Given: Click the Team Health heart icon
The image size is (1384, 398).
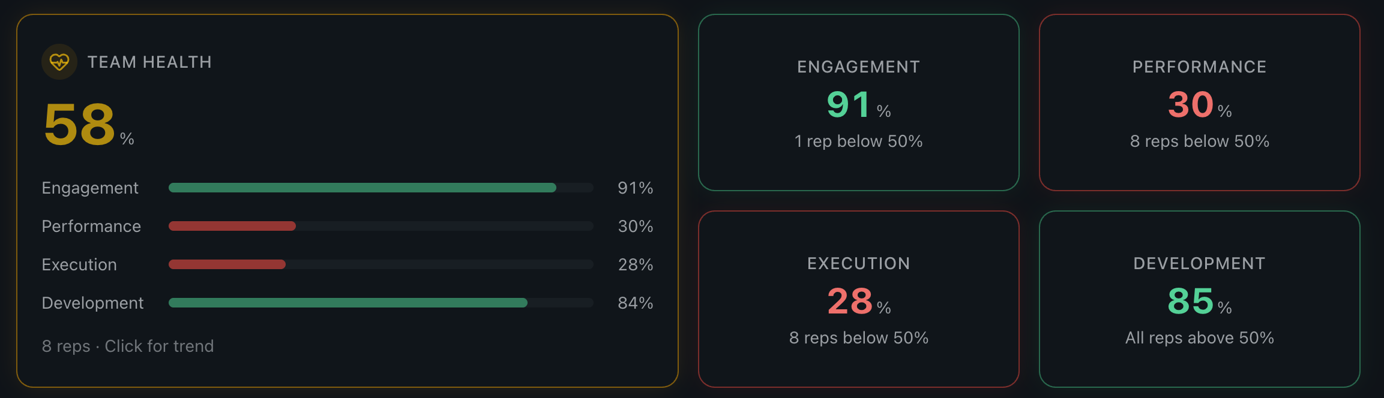Looking at the screenshot, I should pyautogui.click(x=60, y=62).
